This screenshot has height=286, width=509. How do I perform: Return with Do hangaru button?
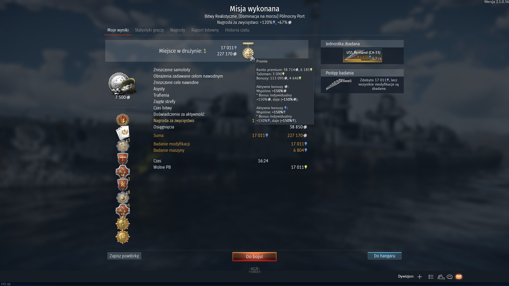click(x=384, y=256)
